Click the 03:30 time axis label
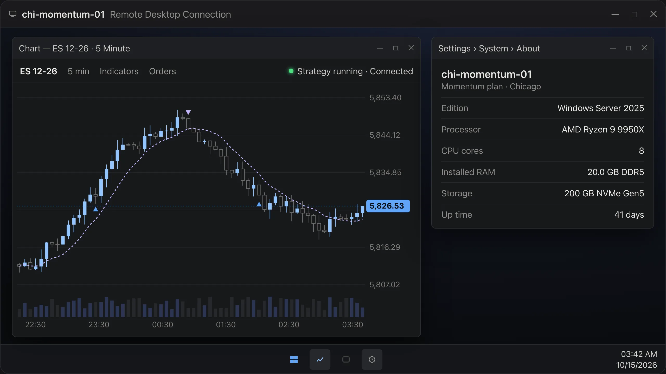This screenshot has width=666, height=374. [353, 325]
